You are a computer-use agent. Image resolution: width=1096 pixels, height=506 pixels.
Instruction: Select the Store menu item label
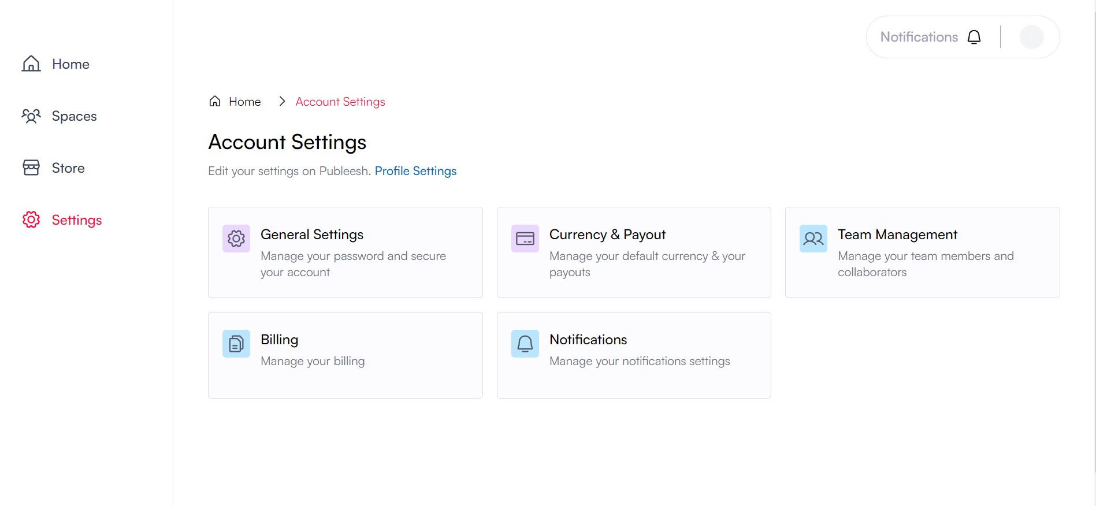pos(68,168)
